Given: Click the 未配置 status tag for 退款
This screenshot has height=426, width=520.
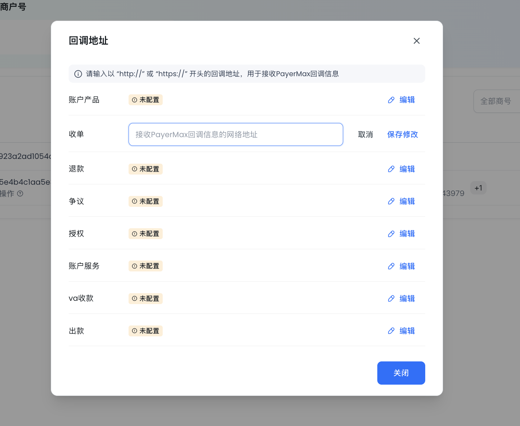Looking at the screenshot, I should [x=146, y=169].
